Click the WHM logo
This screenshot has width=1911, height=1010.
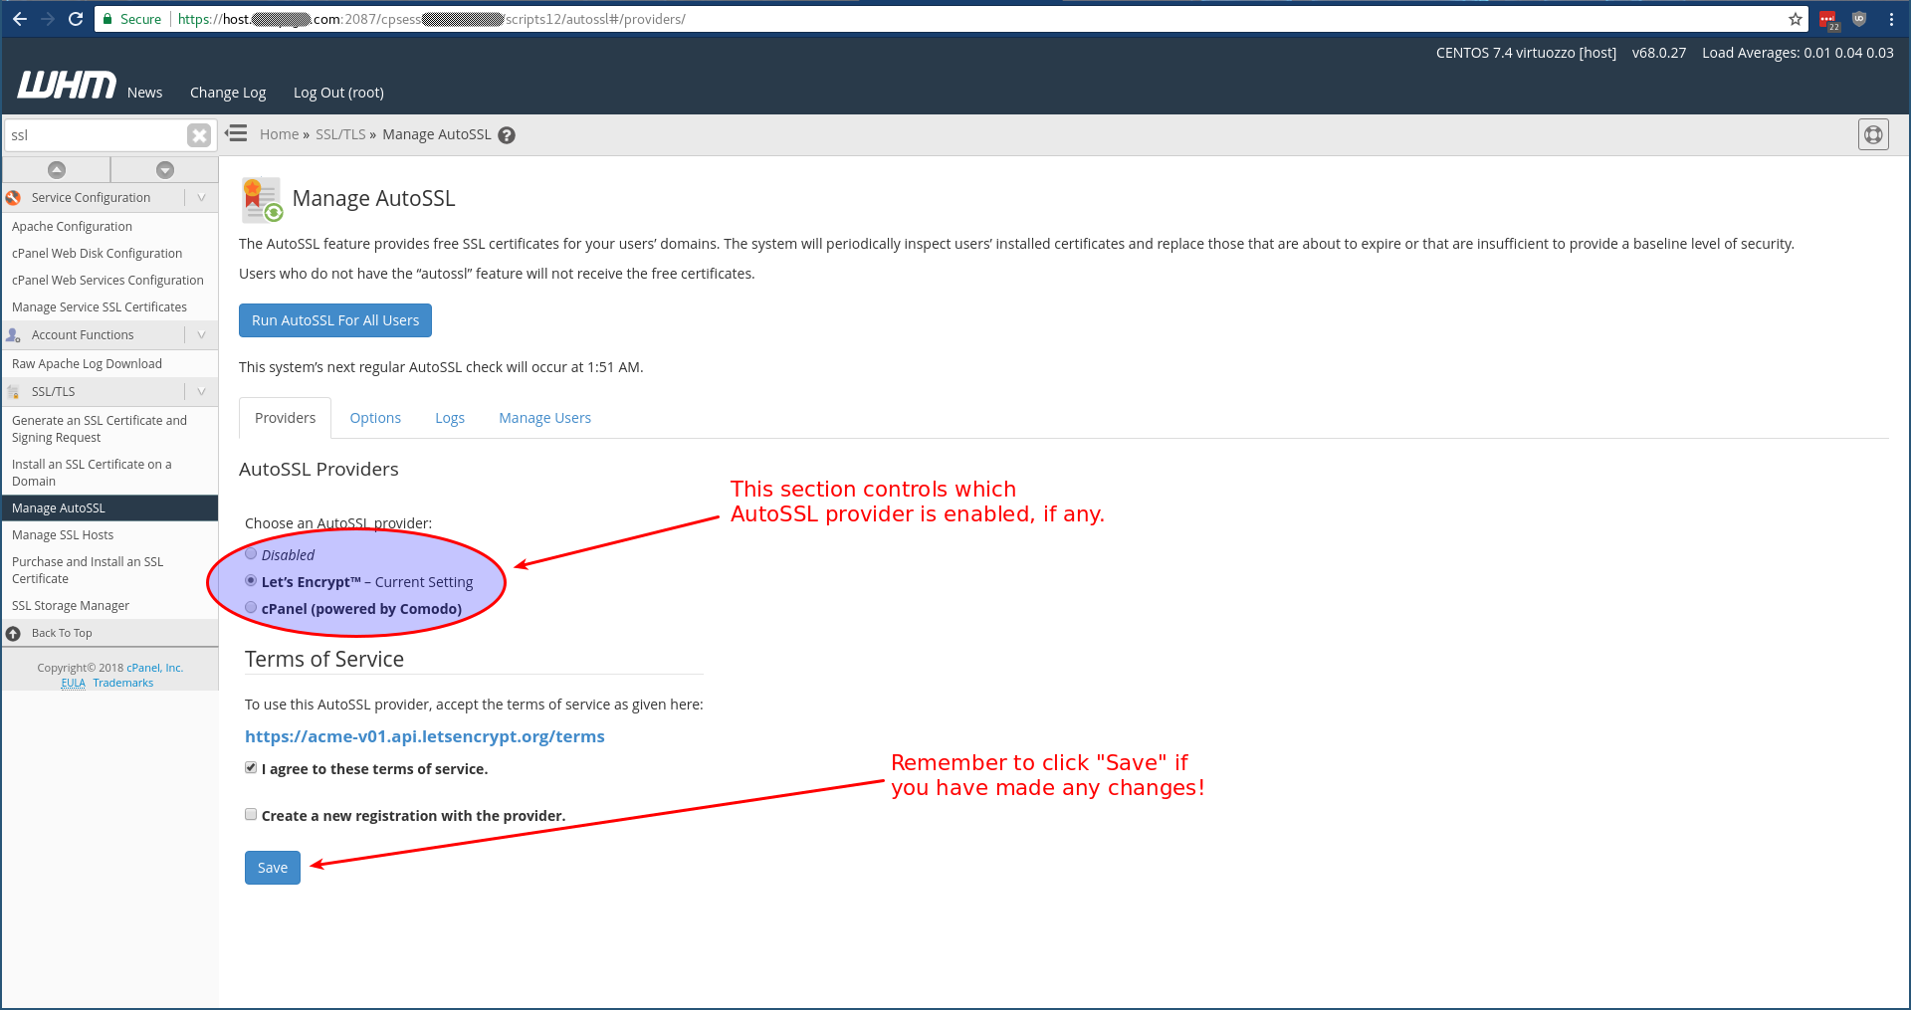click(66, 87)
